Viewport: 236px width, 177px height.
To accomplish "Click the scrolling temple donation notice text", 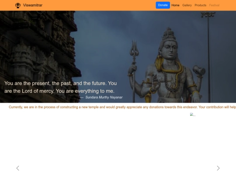I will [122, 107].
